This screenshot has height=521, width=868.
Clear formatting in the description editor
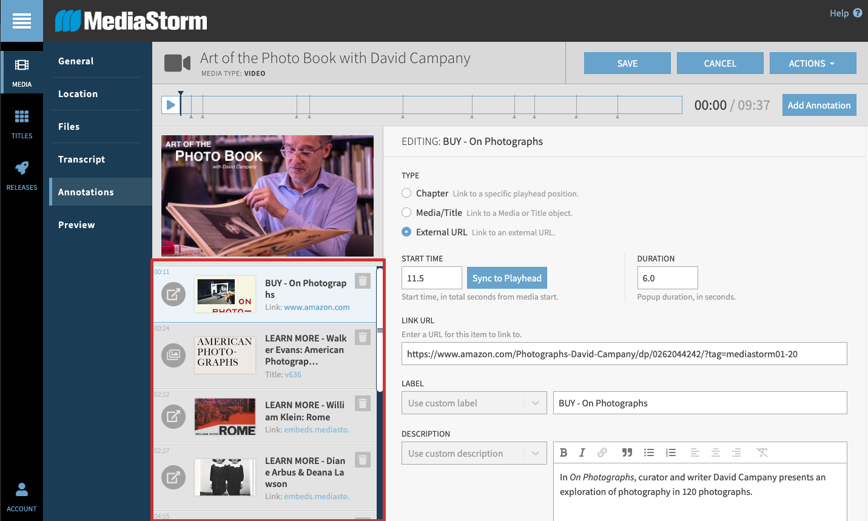(x=762, y=452)
